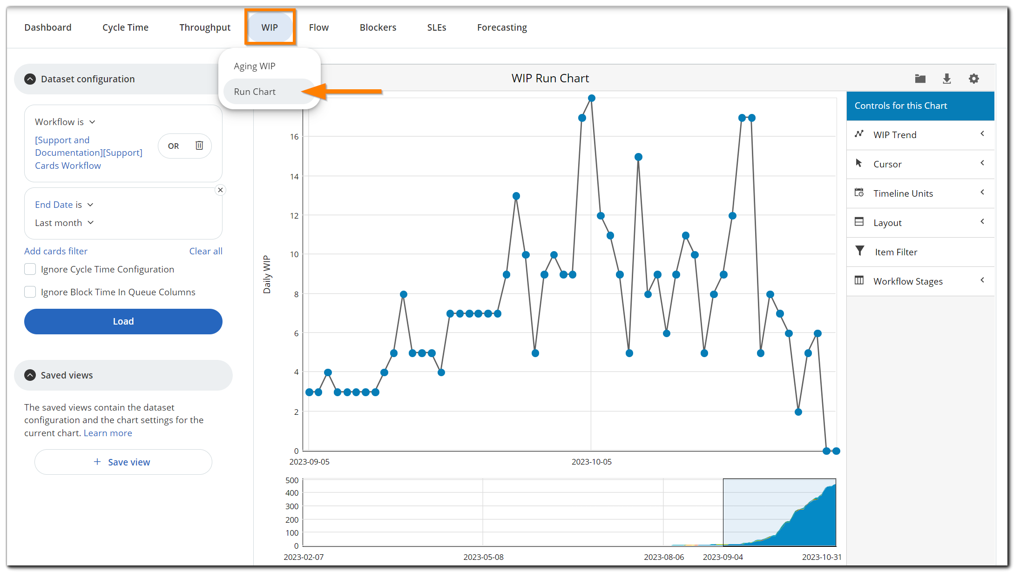The image size is (1020, 578).
Task: Click the Save view button
Action: click(x=123, y=462)
